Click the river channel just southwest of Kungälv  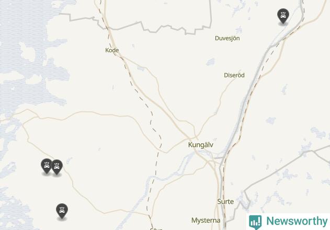click(x=185, y=160)
